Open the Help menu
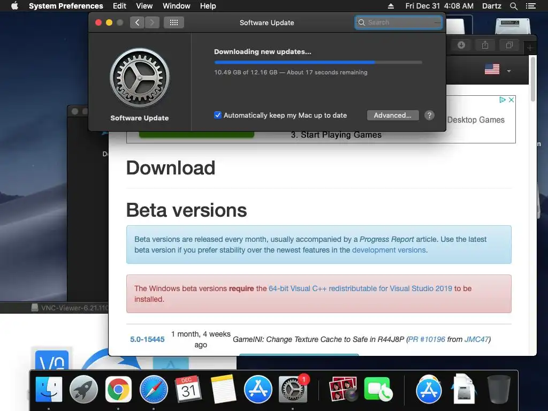Image resolution: width=548 pixels, height=411 pixels. 208,6
